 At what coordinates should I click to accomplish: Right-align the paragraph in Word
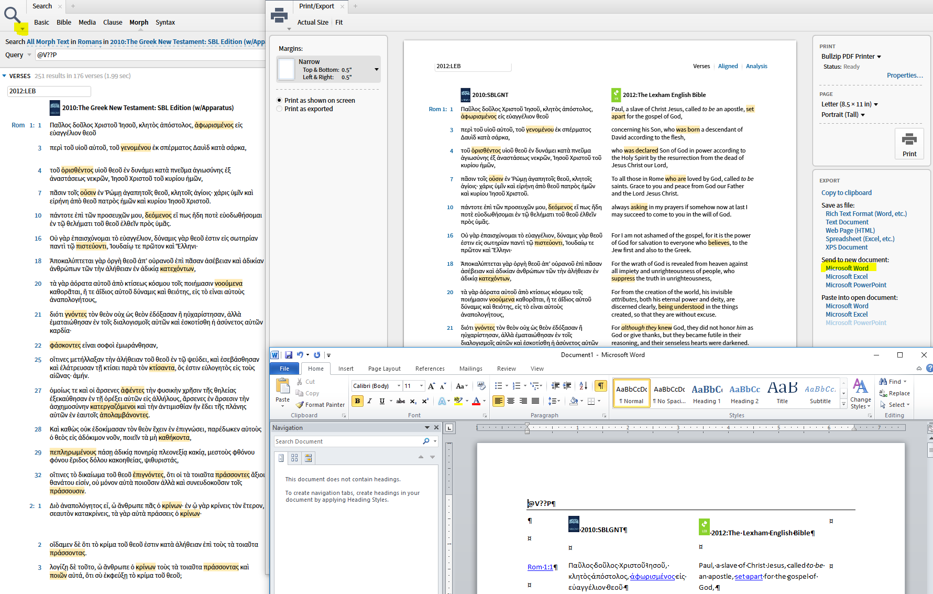click(x=523, y=401)
